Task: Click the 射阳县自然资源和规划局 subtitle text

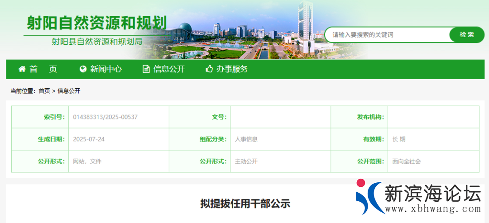Action: [x=97, y=42]
